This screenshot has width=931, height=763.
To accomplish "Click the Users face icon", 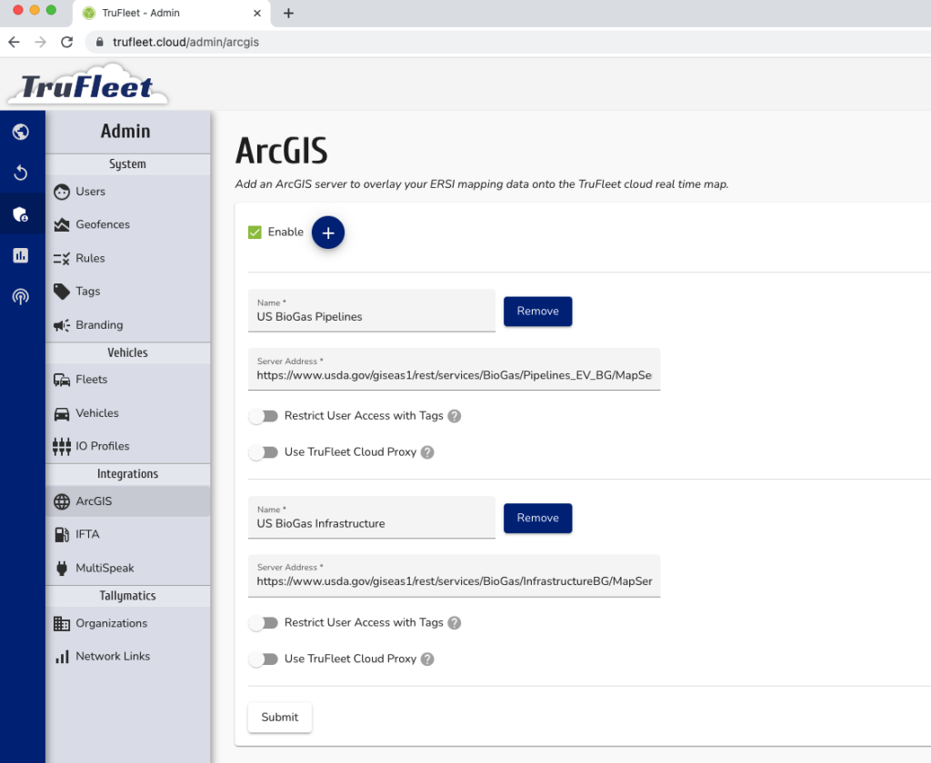I will pyautogui.click(x=62, y=192).
